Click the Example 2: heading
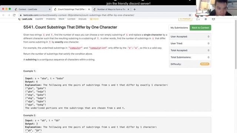Image resolution: width=237 pixels, height=133 pixels. [x=30, y=115]
